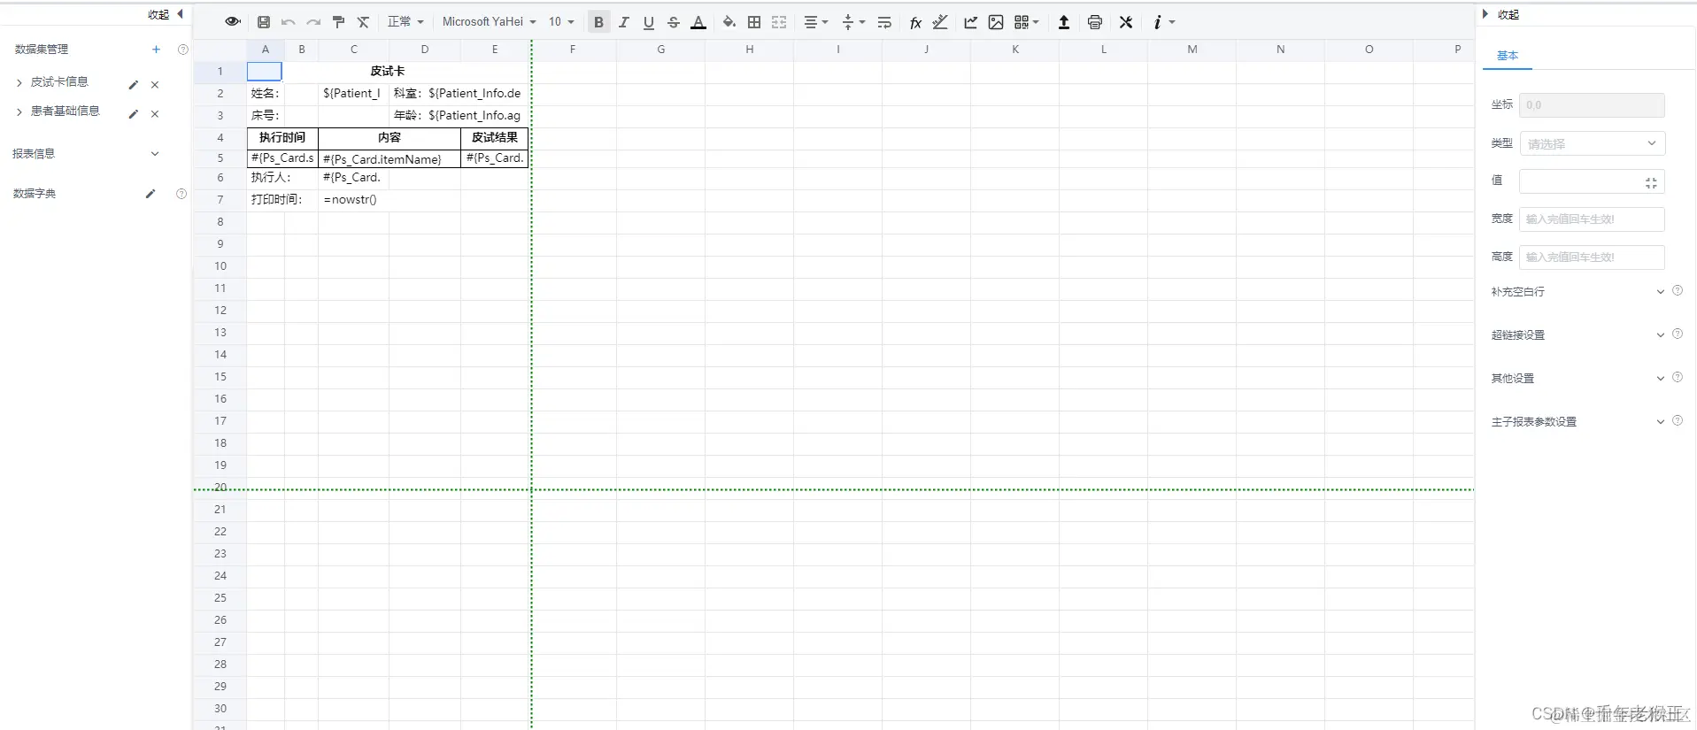Expand the 补充空白行 section

[x=1661, y=292]
